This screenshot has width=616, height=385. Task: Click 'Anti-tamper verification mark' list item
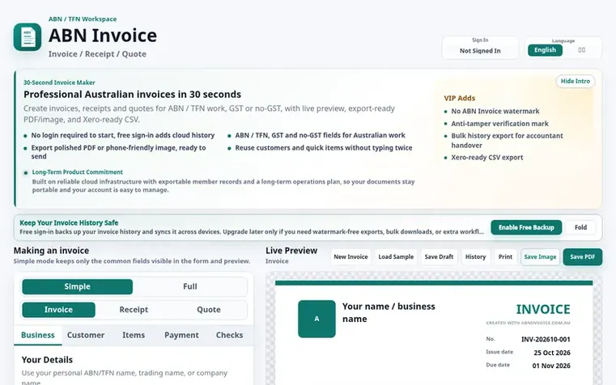499,124
